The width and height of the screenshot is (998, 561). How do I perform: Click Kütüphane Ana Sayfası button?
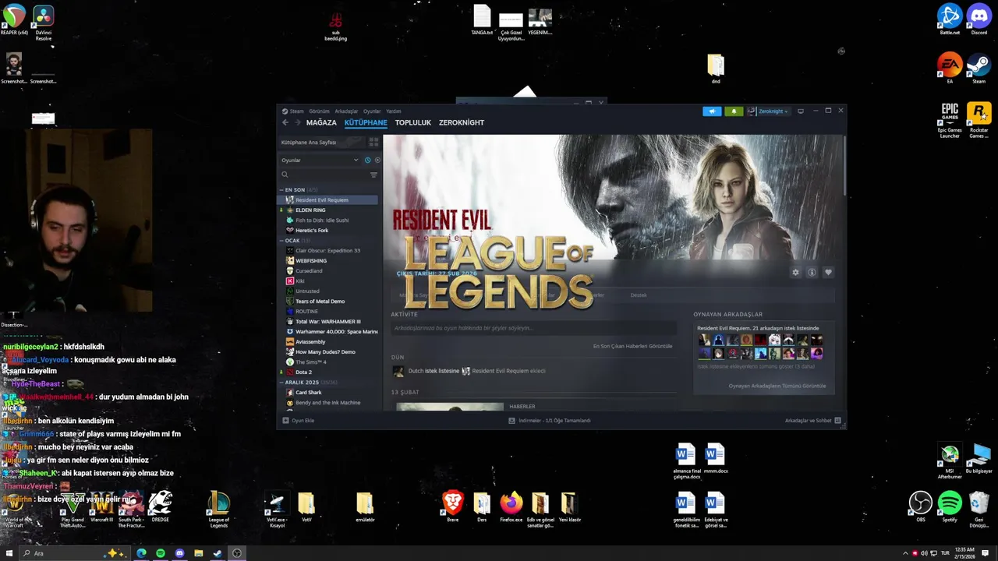tap(322, 143)
